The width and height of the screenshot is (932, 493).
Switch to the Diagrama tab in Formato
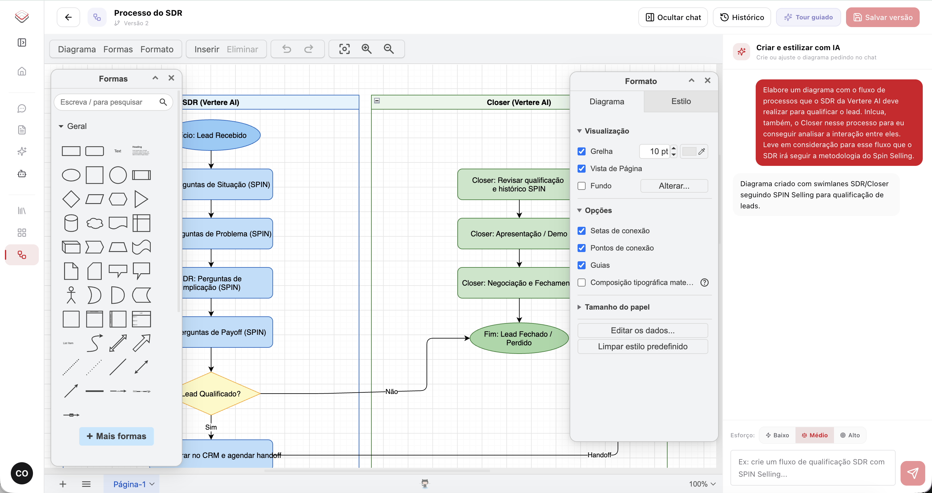607,102
